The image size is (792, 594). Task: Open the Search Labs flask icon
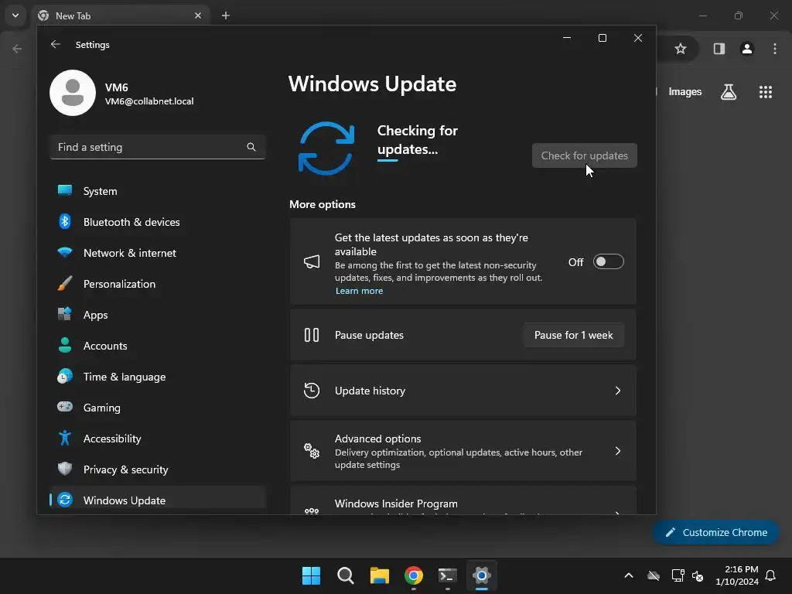pos(729,92)
